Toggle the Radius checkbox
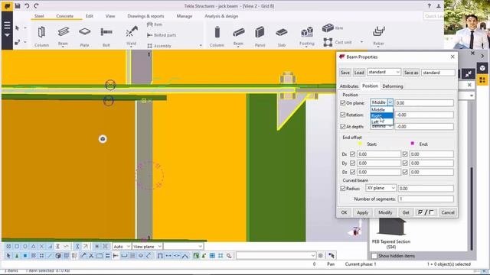Viewport: 490px width, 275px height. [x=343, y=189]
